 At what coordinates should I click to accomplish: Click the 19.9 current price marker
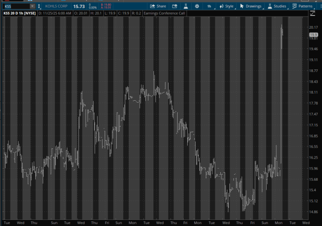313,34
